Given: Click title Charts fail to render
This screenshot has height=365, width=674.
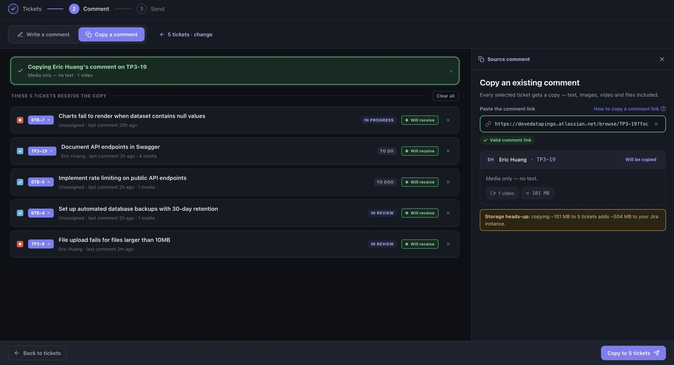Looking at the screenshot, I should coord(132,116).
